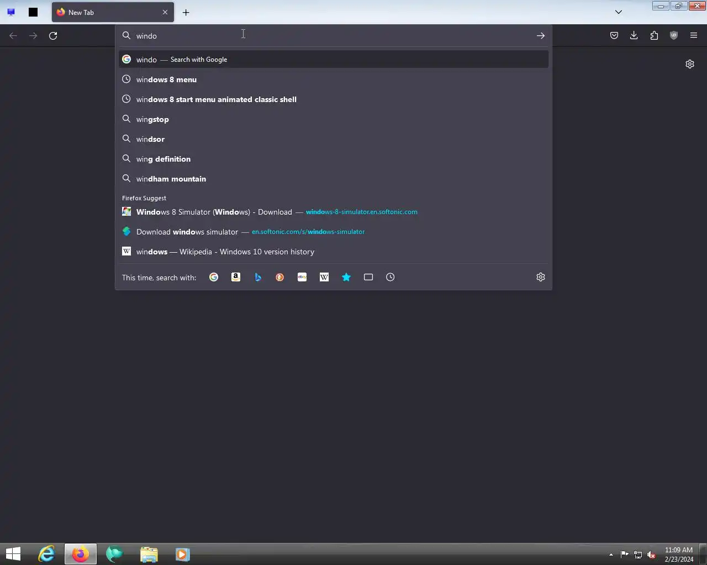This screenshot has height=565, width=707.
Task: Pick 'windows 8 start menu animated classic shell'
Action: click(334, 99)
